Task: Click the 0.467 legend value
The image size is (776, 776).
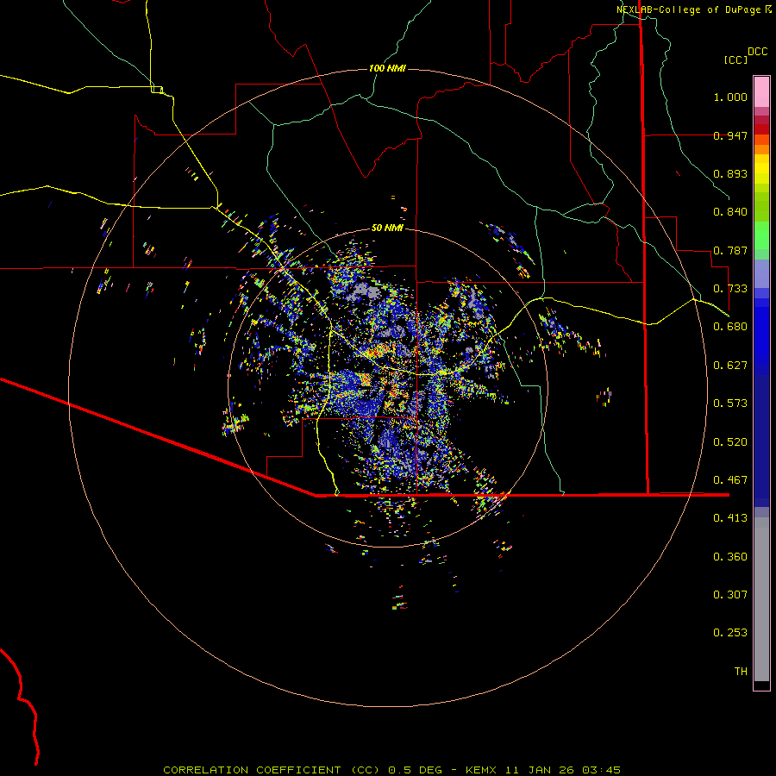Action: point(730,480)
